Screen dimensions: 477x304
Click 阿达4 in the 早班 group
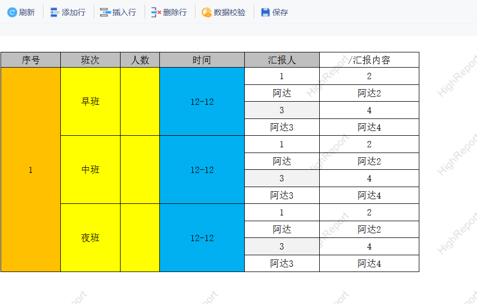click(370, 127)
